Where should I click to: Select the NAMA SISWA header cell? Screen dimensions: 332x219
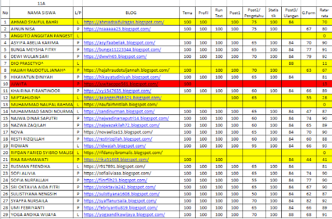42,13
